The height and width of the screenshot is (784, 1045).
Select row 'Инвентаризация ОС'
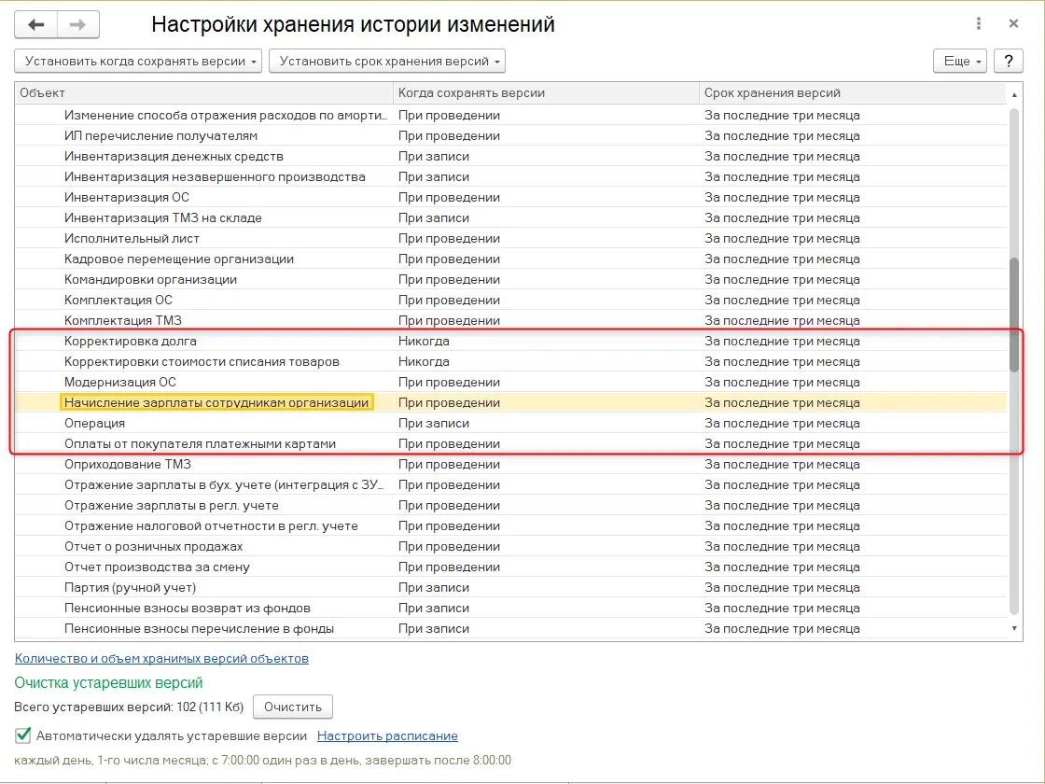click(510, 197)
